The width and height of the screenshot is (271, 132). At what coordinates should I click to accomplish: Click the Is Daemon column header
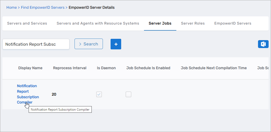[x=106, y=68]
